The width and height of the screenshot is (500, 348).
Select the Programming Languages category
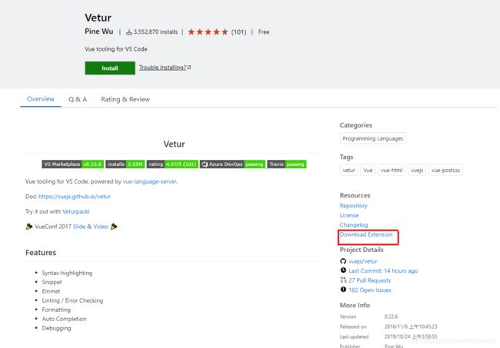(373, 138)
